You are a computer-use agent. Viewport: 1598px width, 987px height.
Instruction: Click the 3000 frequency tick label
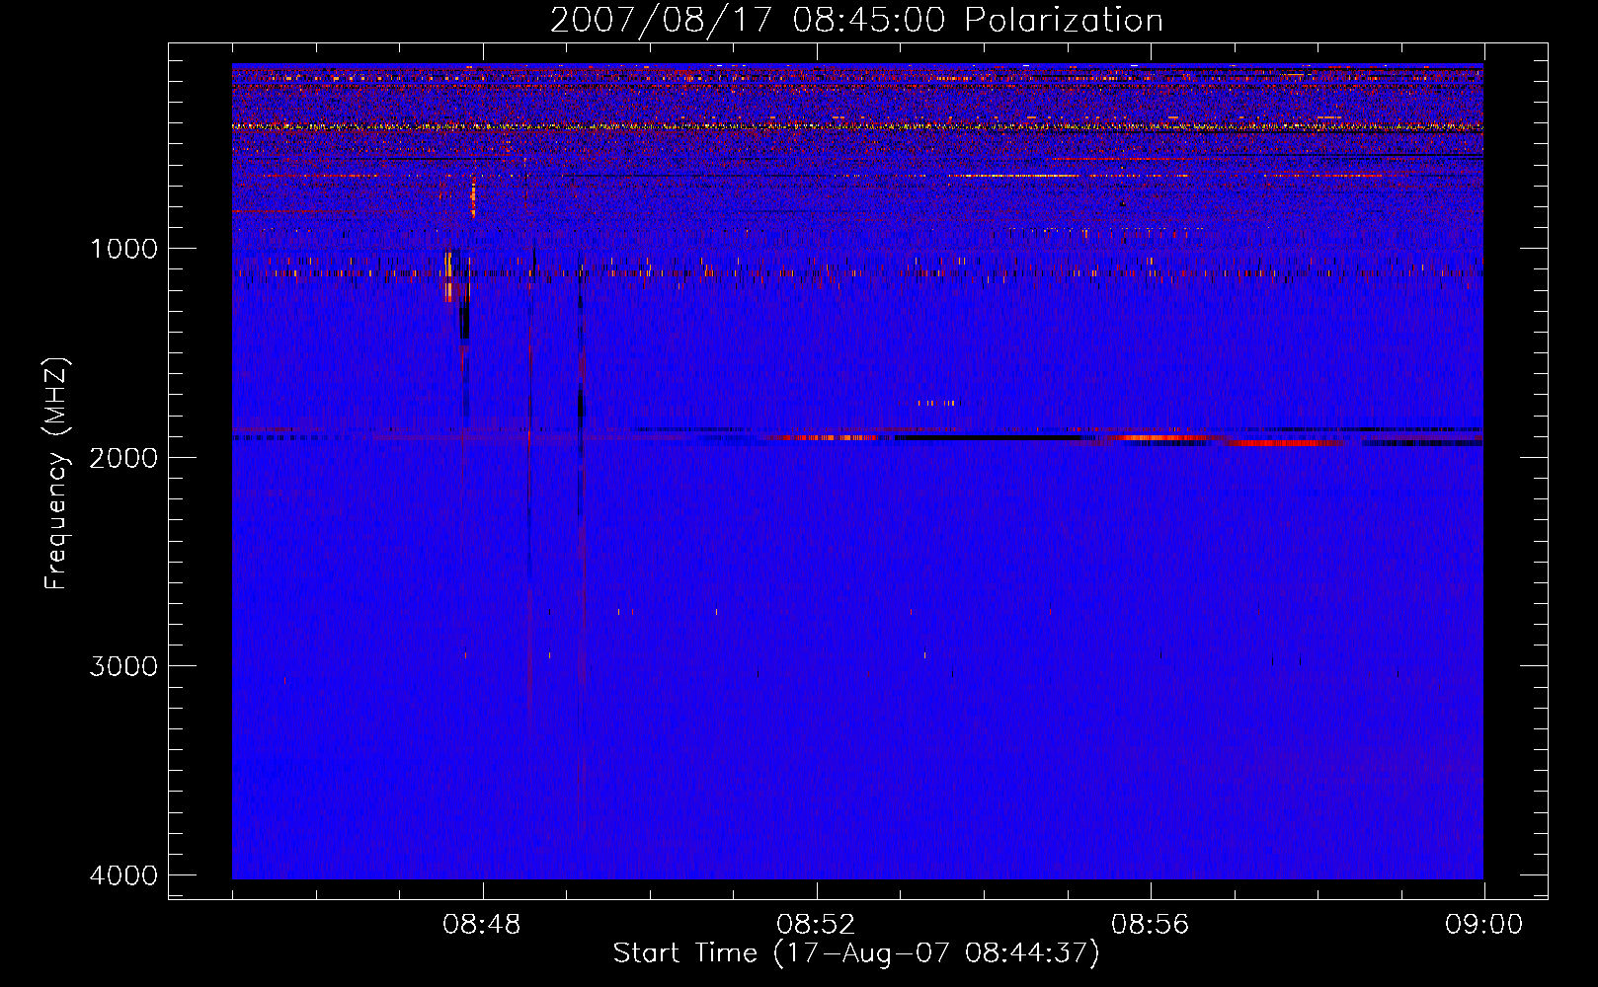click(x=123, y=666)
